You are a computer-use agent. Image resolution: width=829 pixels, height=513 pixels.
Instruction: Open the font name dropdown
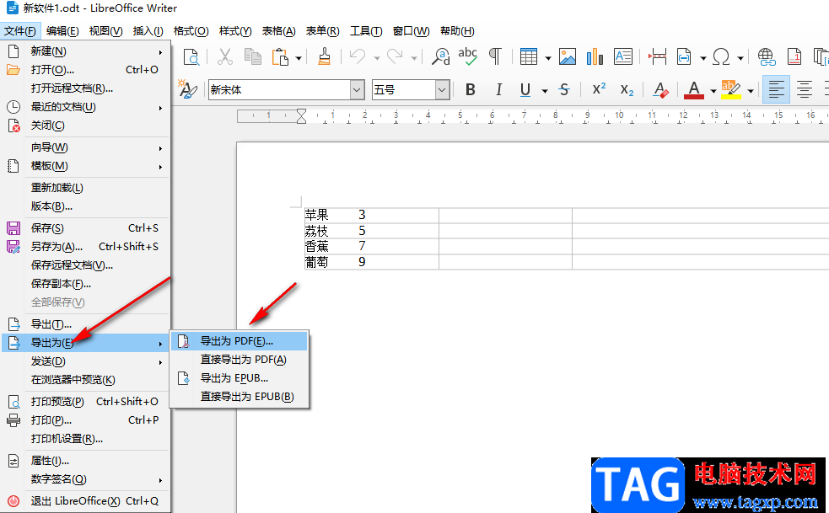358,90
